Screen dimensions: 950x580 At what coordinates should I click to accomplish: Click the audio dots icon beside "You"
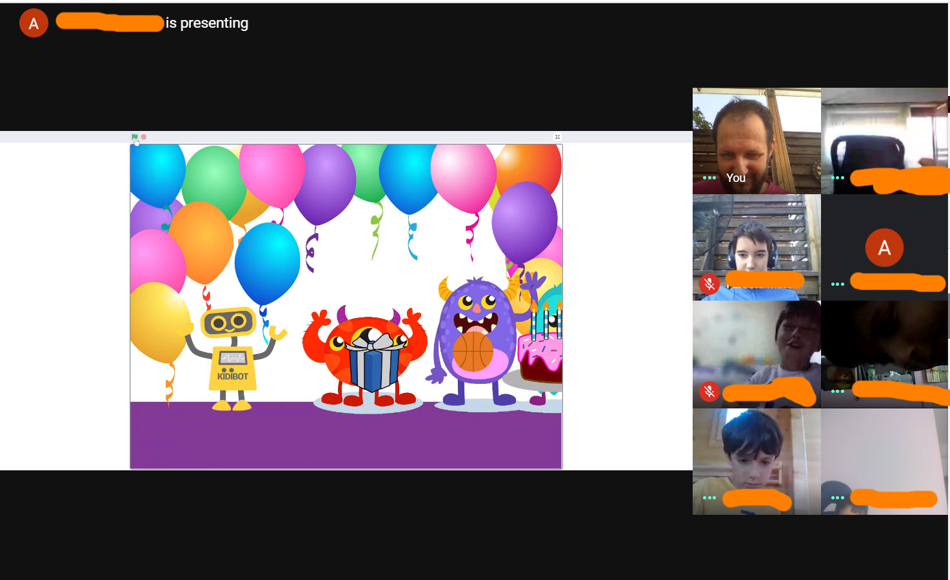pos(709,178)
